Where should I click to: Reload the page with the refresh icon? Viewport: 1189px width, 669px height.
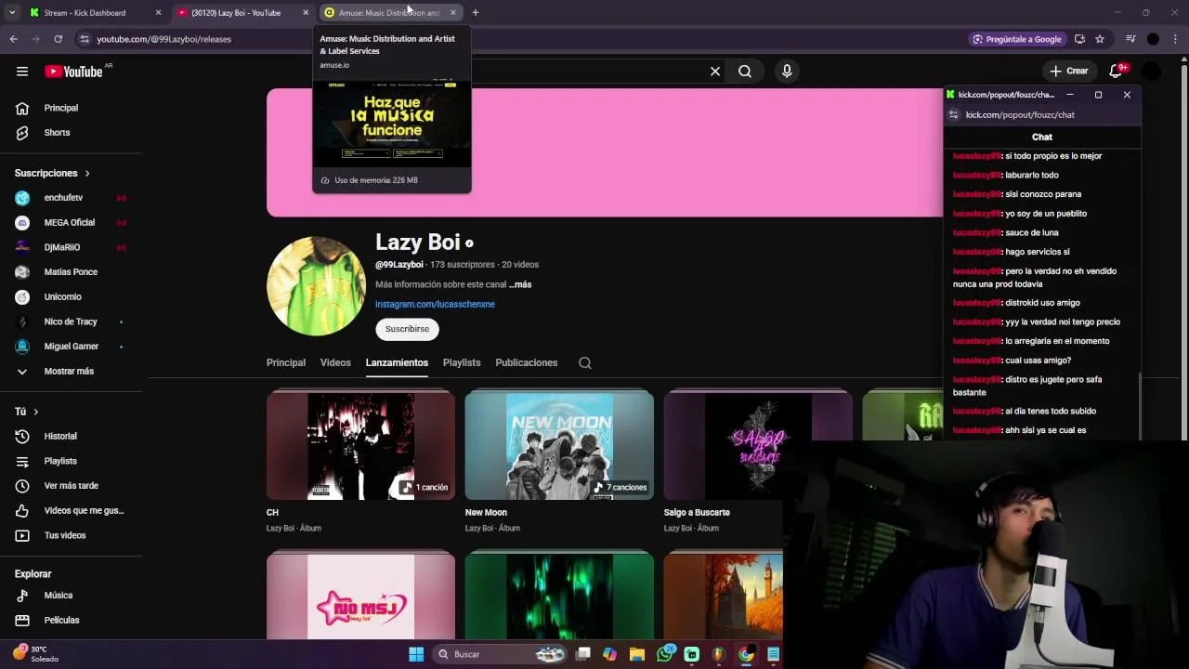click(58, 39)
